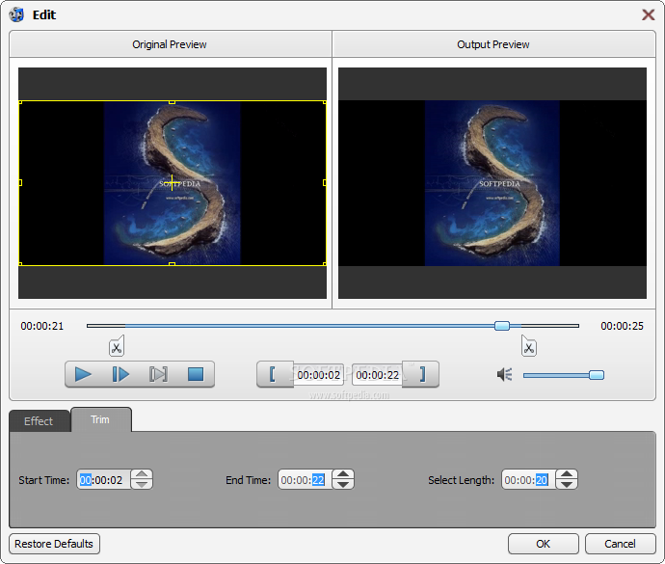Click the 00:00:02 trim start box
665x564 pixels.
[318, 375]
